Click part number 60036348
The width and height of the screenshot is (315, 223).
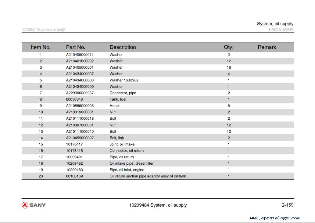[x=74, y=99]
